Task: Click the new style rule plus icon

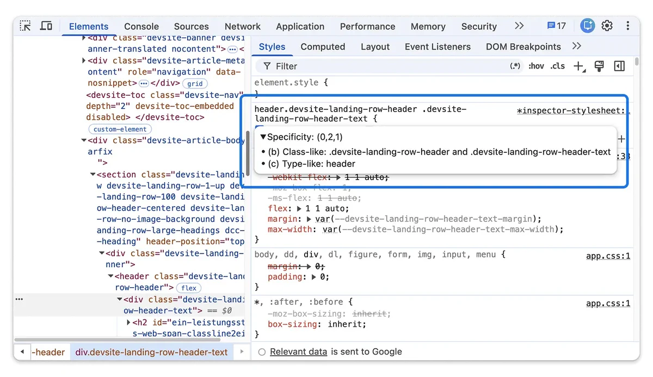Action: tap(578, 66)
